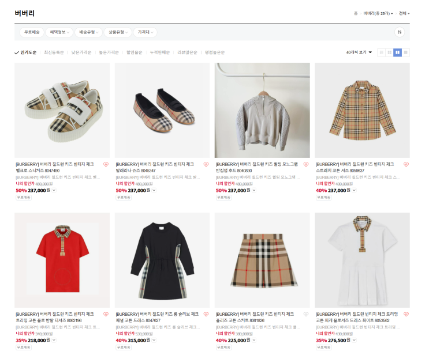Open the 플리츠 코튼 스커트 8061826 title
The height and width of the screenshot is (359, 429).
point(255,318)
